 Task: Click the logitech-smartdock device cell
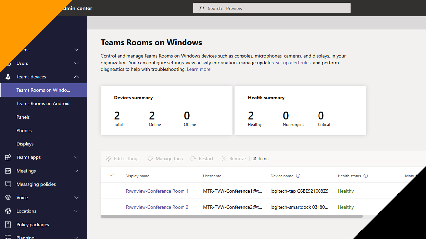[x=299, y=207]
